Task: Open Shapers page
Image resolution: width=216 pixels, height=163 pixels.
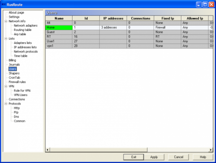Action: click(x=14, y=73)
